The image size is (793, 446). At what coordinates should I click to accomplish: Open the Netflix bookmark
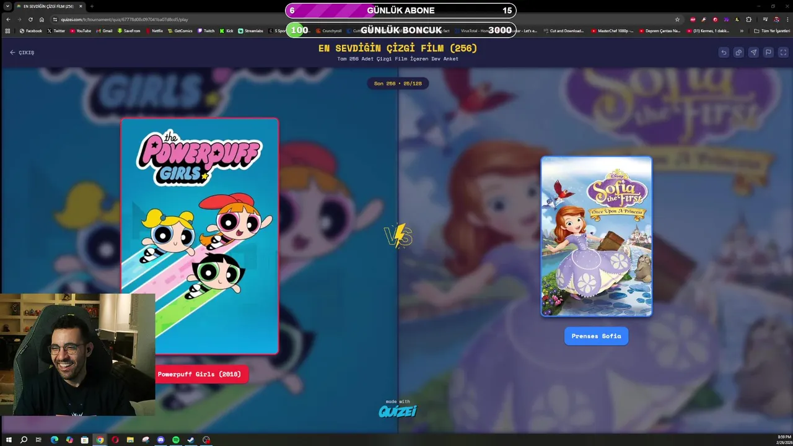tap(154, 30)
